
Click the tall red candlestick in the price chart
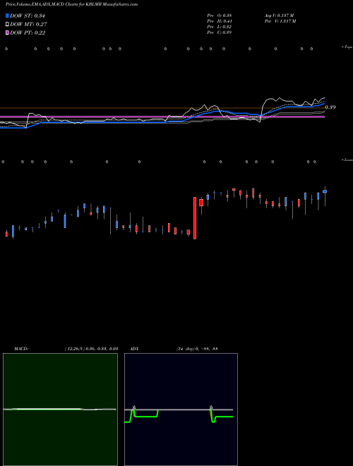pos(195,218)
